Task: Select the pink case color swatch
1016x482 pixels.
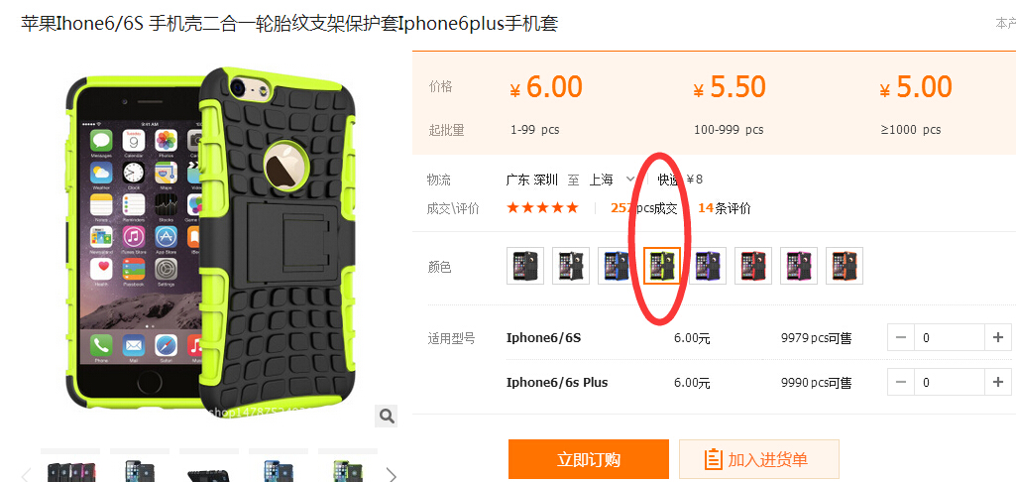Action: click(x=798, y=266)
